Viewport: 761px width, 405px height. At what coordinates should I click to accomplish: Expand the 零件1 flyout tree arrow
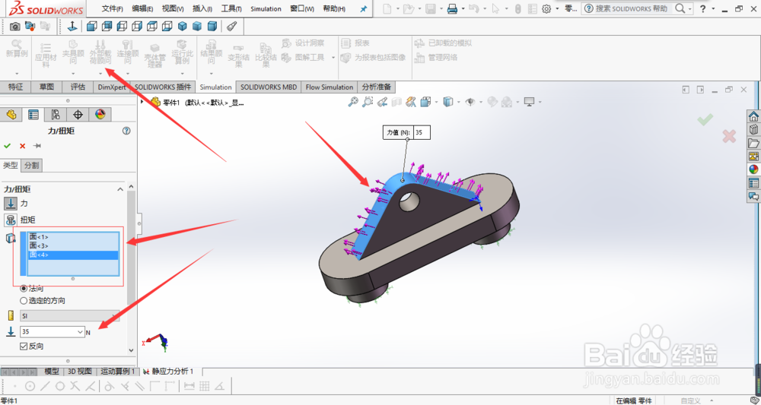pyautogui.click(x=142, y=103)
